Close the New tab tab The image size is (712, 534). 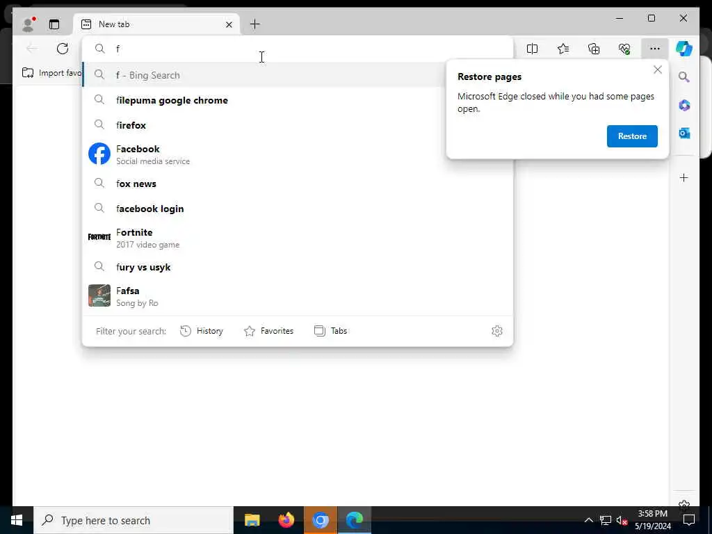pyautogui.click(x=229, y=24)
